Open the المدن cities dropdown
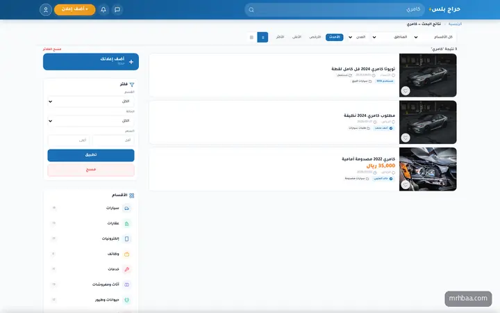Viewport: 500px width, 313px height. [x=357, y=37]
